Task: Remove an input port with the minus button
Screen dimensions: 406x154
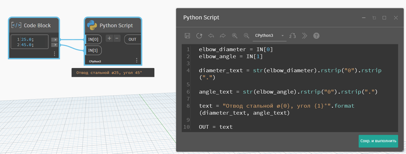Action: [117, 38]
